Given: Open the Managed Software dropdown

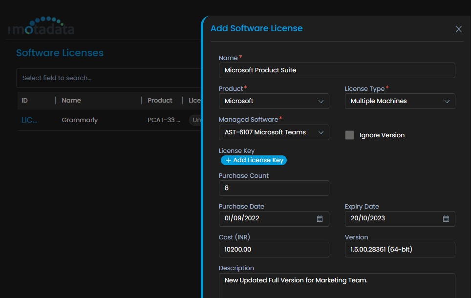Looking at the screenshot, I should [x=274, y=132].
